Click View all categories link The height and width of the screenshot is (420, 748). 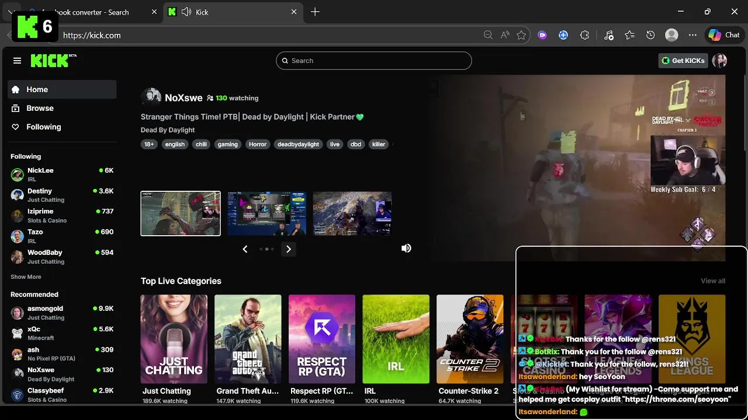(713, 281)
